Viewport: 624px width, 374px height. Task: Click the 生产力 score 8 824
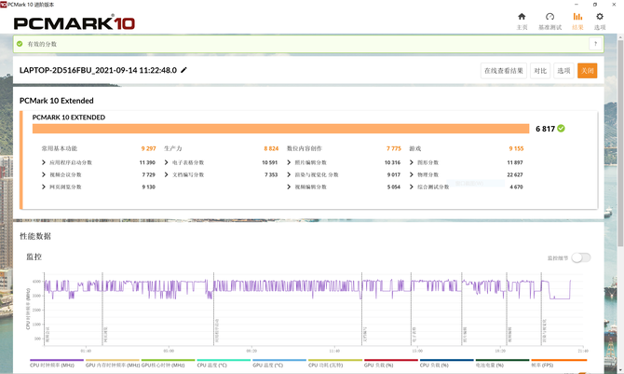point(271,148)
